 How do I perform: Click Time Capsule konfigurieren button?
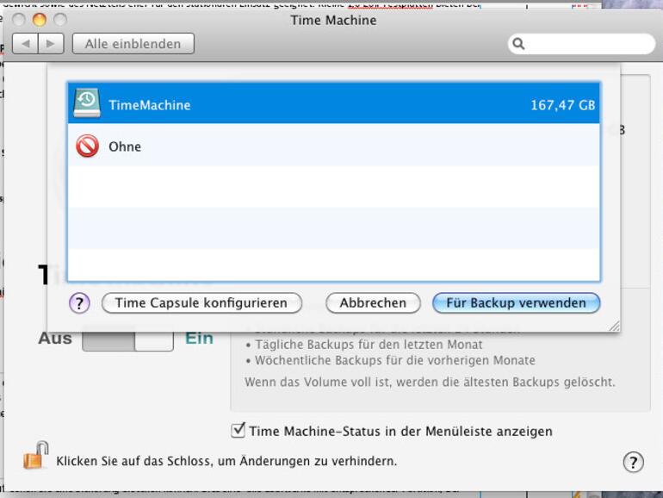pos(201,303)
